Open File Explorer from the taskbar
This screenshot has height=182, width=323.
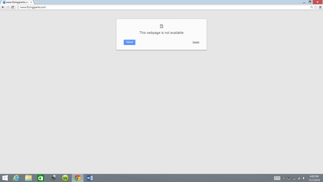point(29,178)
